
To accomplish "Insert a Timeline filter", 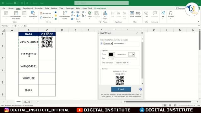I will pyautogui.click(x=138, y=14).
